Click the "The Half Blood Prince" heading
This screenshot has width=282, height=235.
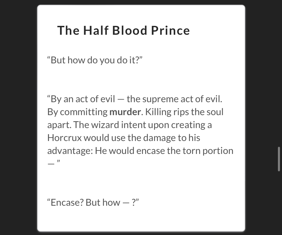[x=124, y=30]
